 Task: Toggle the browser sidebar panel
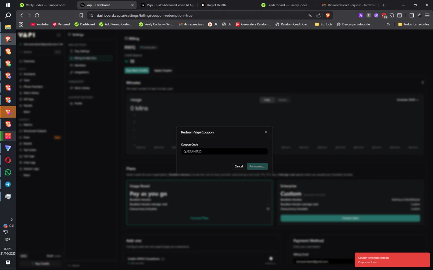pos(412,16)
